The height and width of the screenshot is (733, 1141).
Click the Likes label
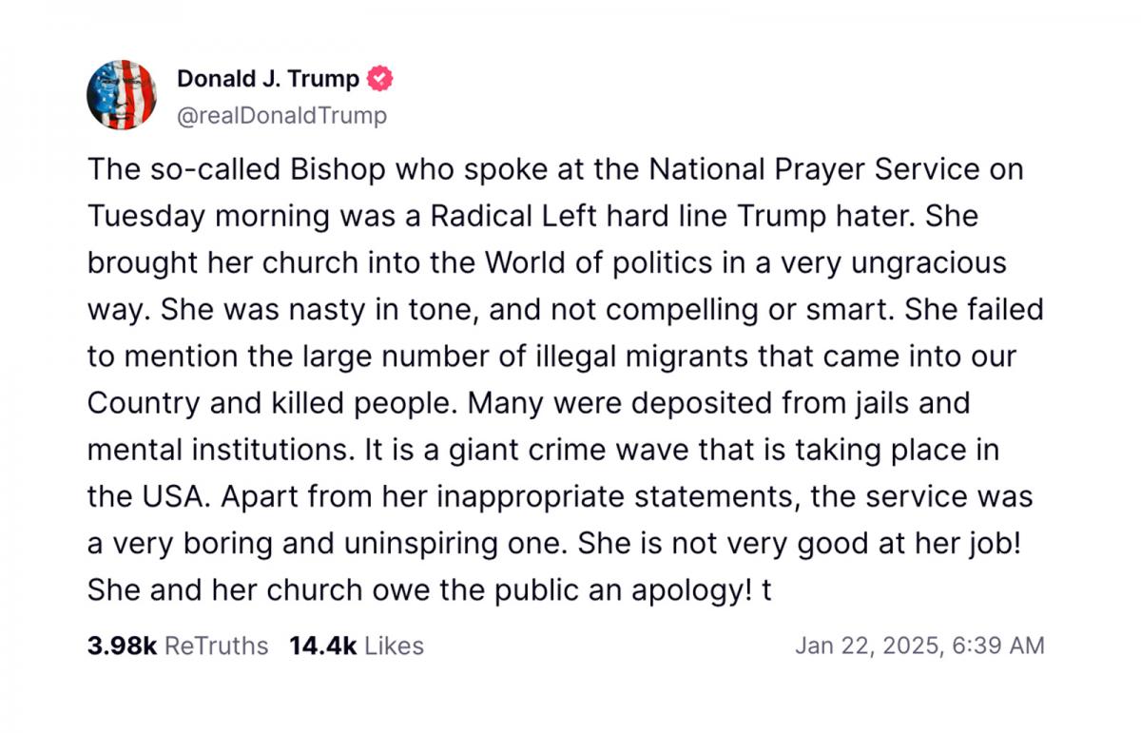tap(395, 646)
